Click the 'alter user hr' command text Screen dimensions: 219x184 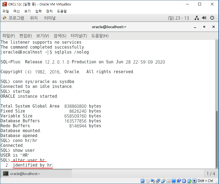click(29, 160)
